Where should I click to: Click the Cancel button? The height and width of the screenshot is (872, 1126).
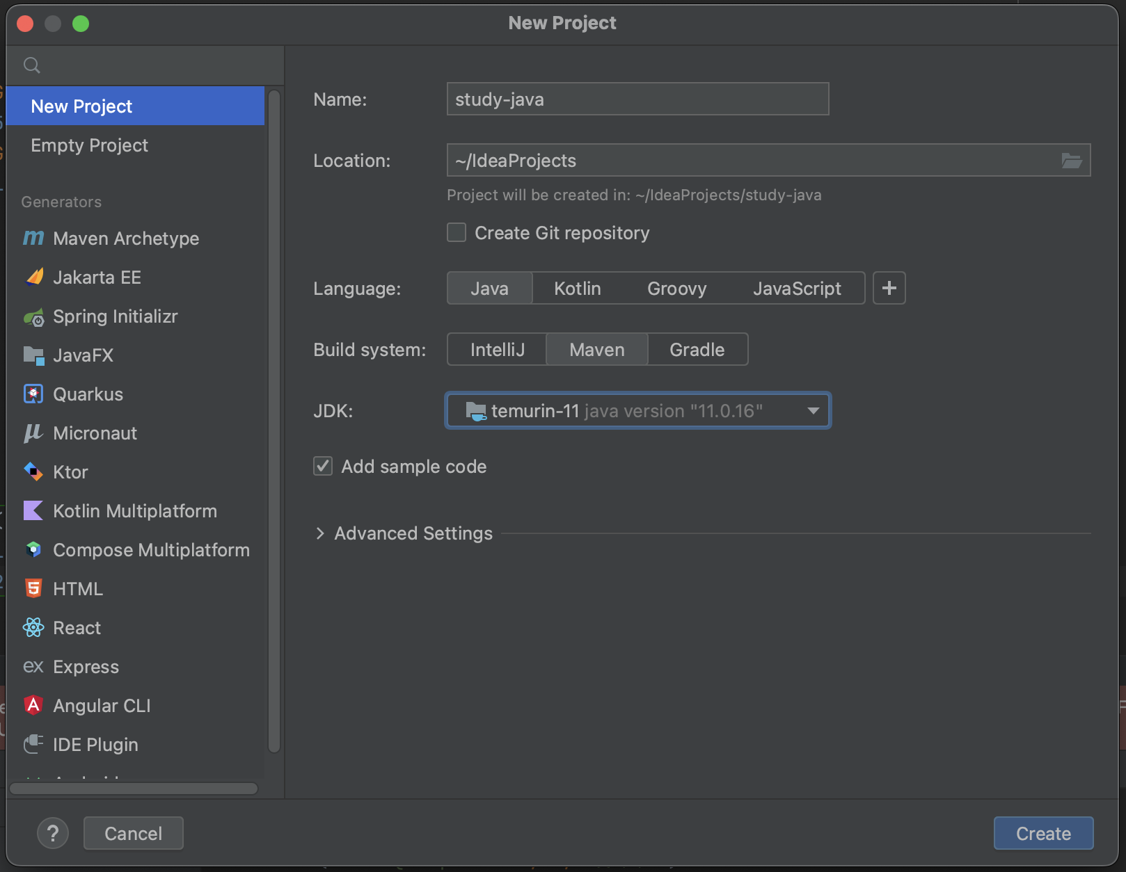click(134, 833)
